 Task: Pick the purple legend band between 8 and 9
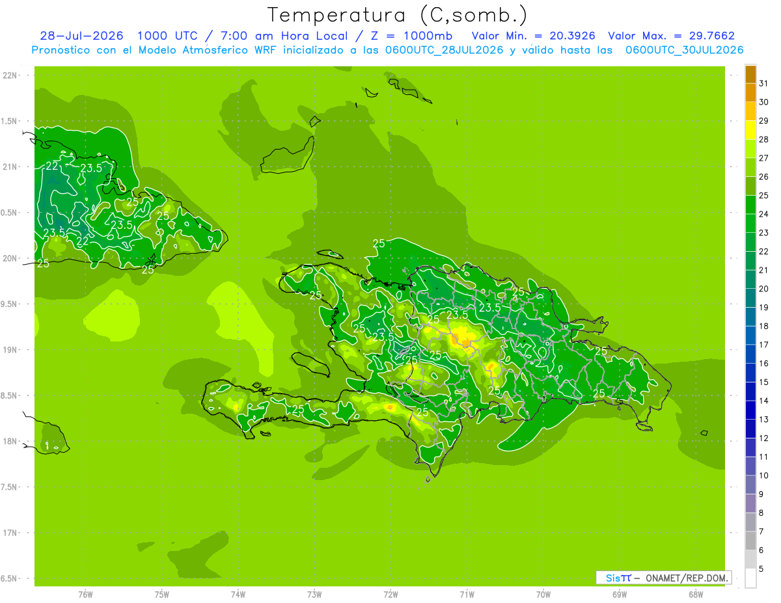point(750,503)
